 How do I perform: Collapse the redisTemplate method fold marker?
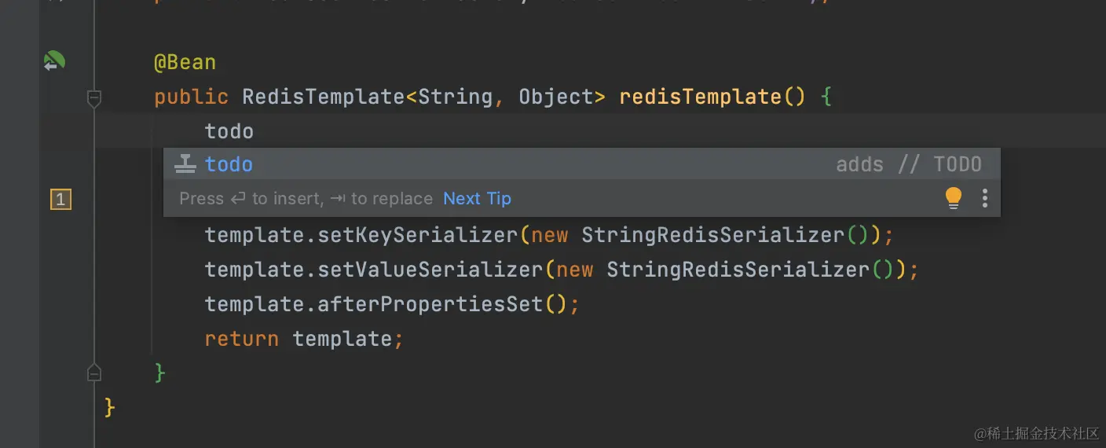coord(94,98)
